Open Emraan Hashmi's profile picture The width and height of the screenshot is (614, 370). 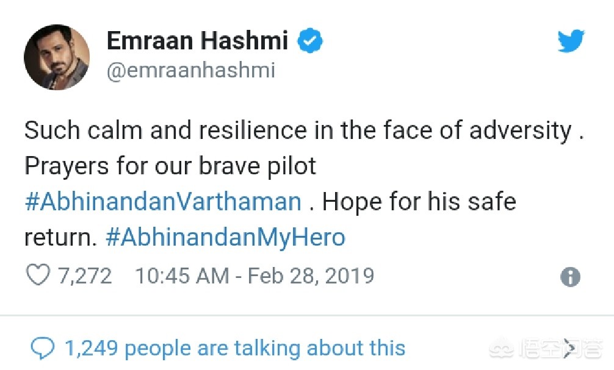(x=57, y=57)
